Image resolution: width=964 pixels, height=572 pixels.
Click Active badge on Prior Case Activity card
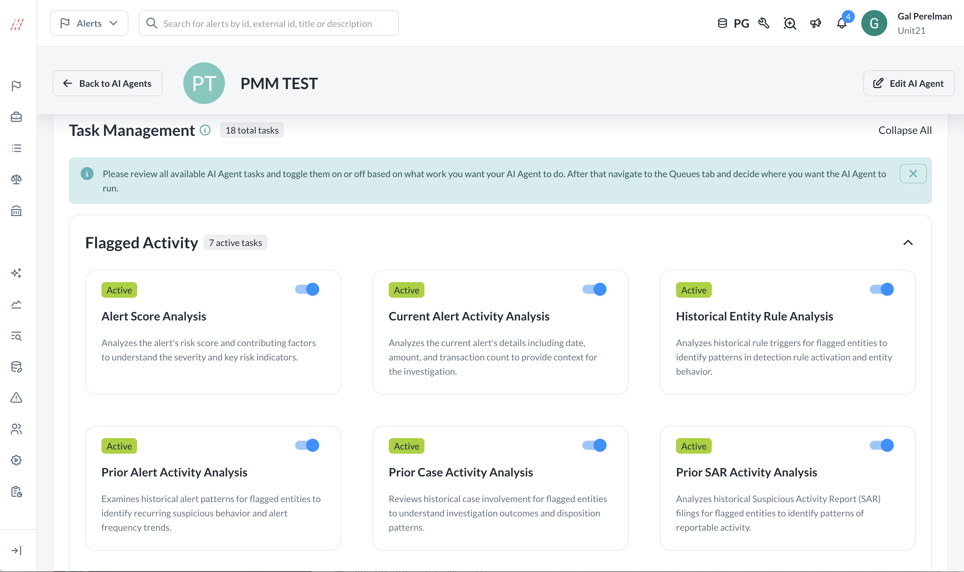coord(406,446)
